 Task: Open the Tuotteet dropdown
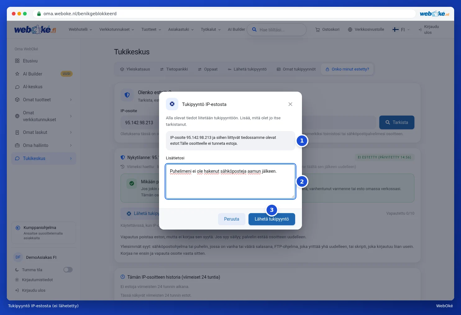pyautogui.click(x=151, y=30)
